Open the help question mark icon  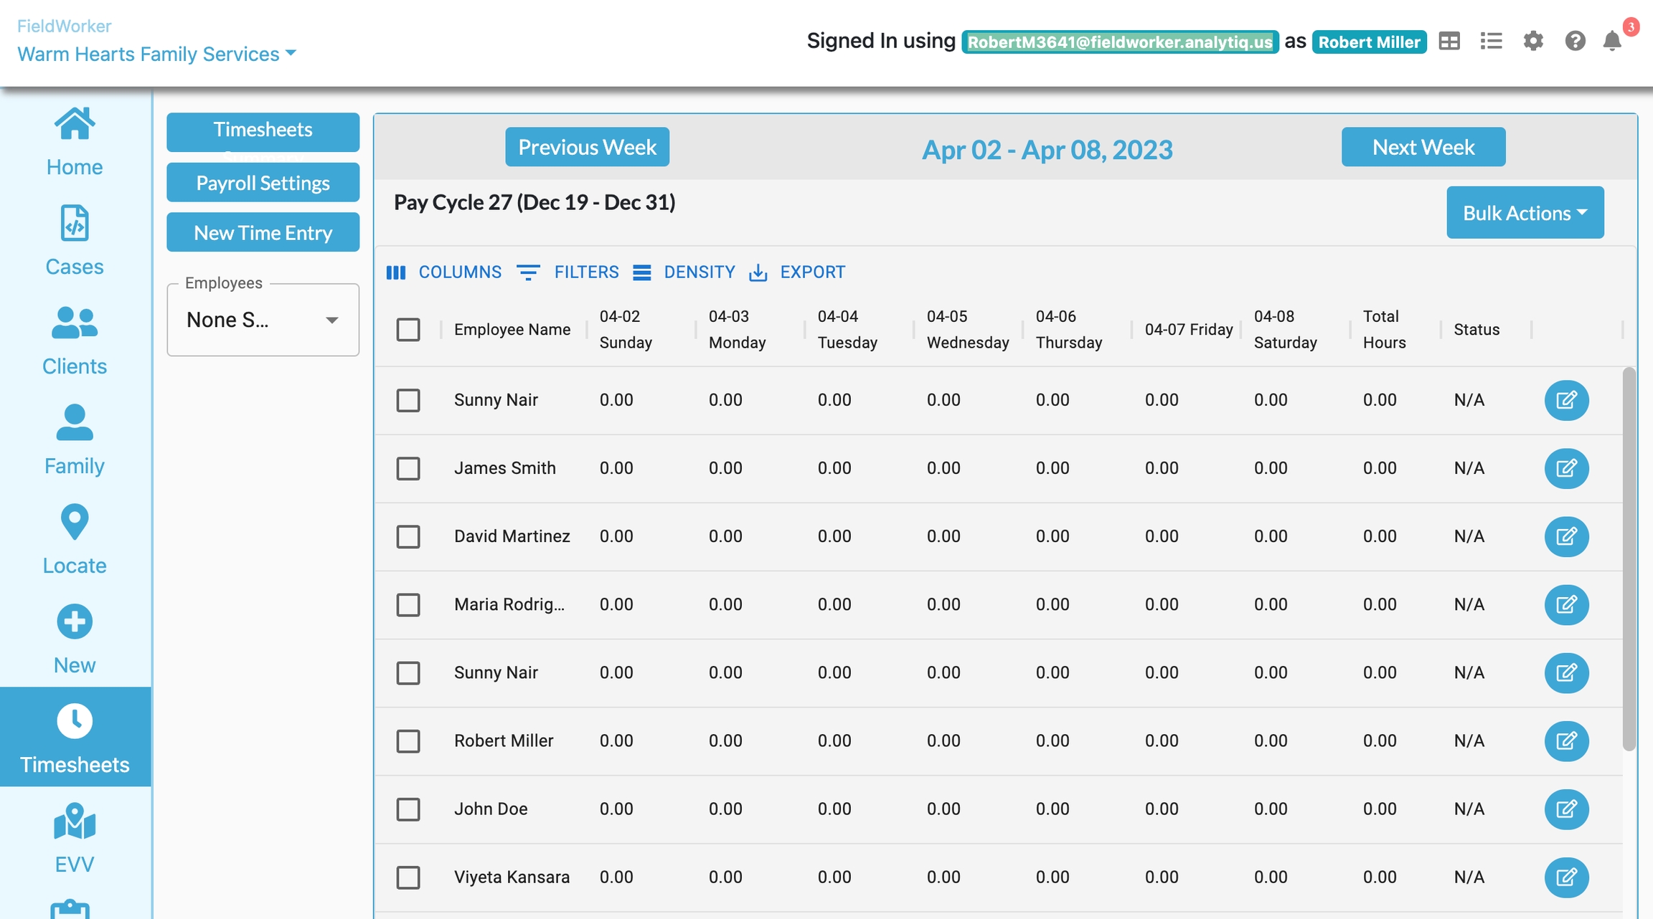1575,41
